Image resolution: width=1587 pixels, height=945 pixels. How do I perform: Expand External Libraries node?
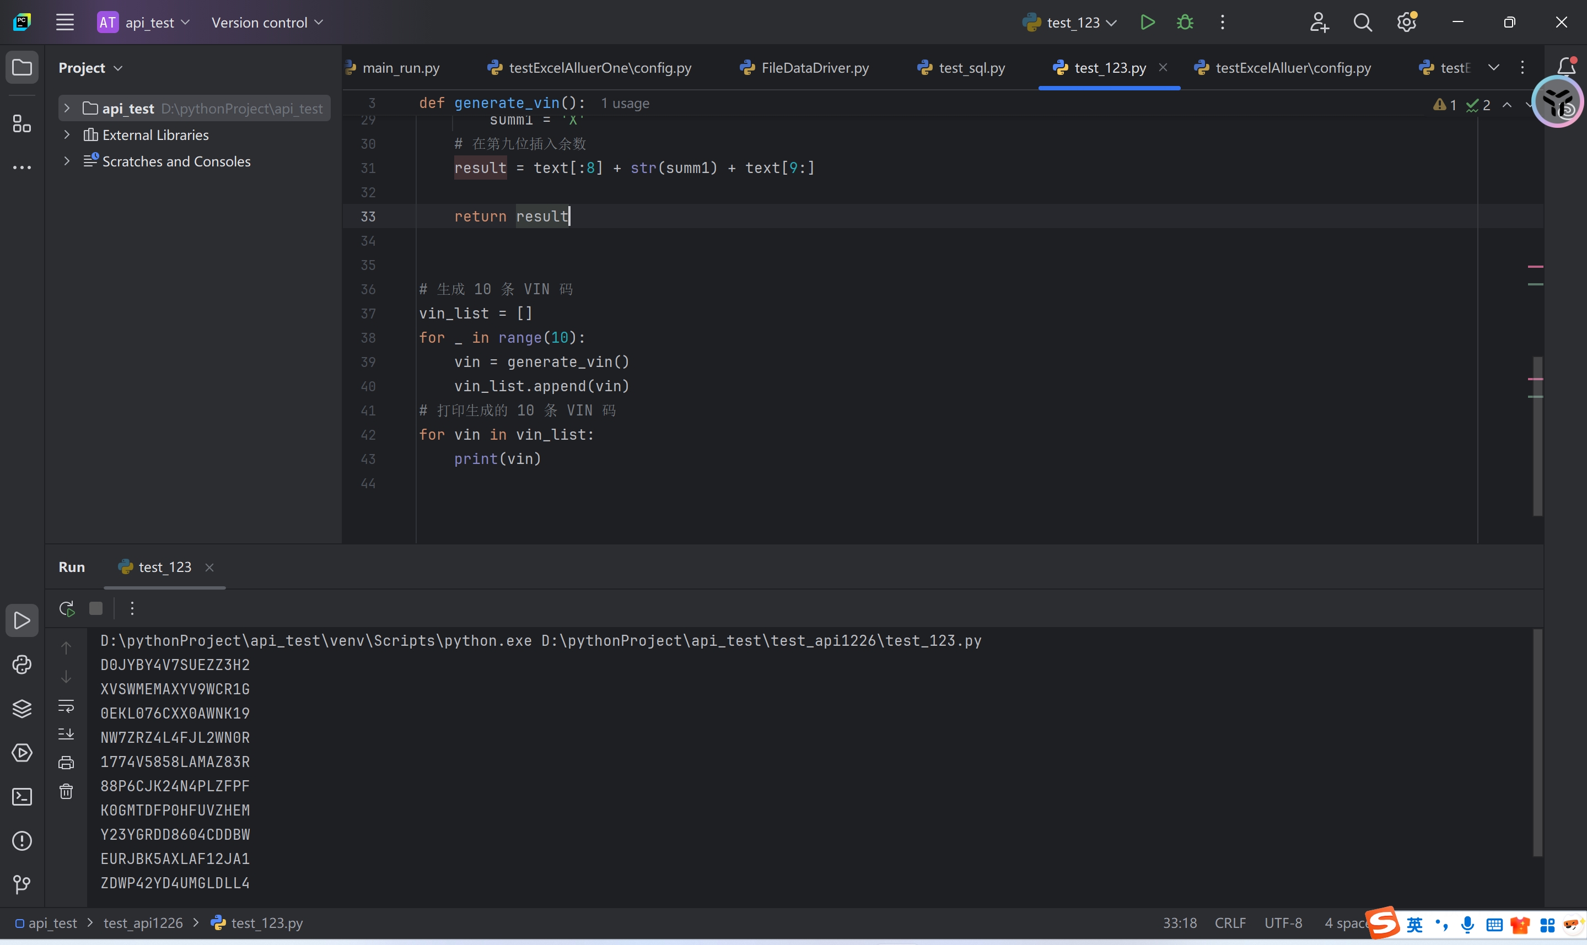[x=66, y=135]
